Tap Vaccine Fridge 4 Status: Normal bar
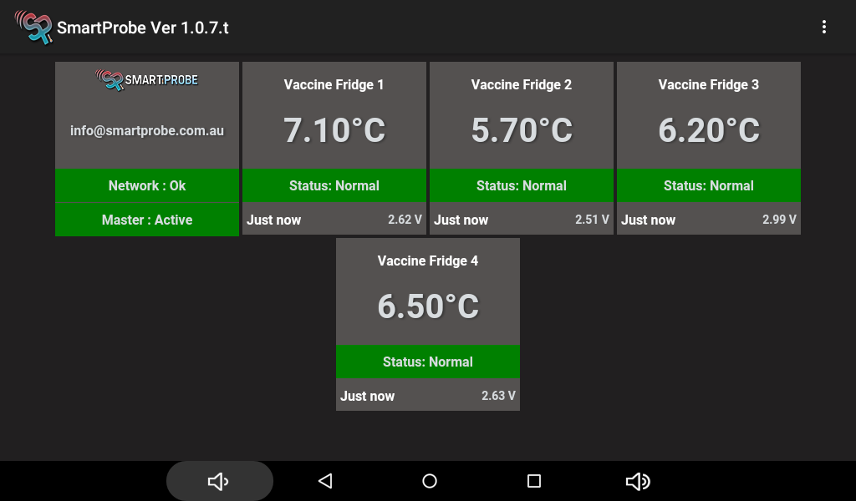 click(x=428, y=362)
